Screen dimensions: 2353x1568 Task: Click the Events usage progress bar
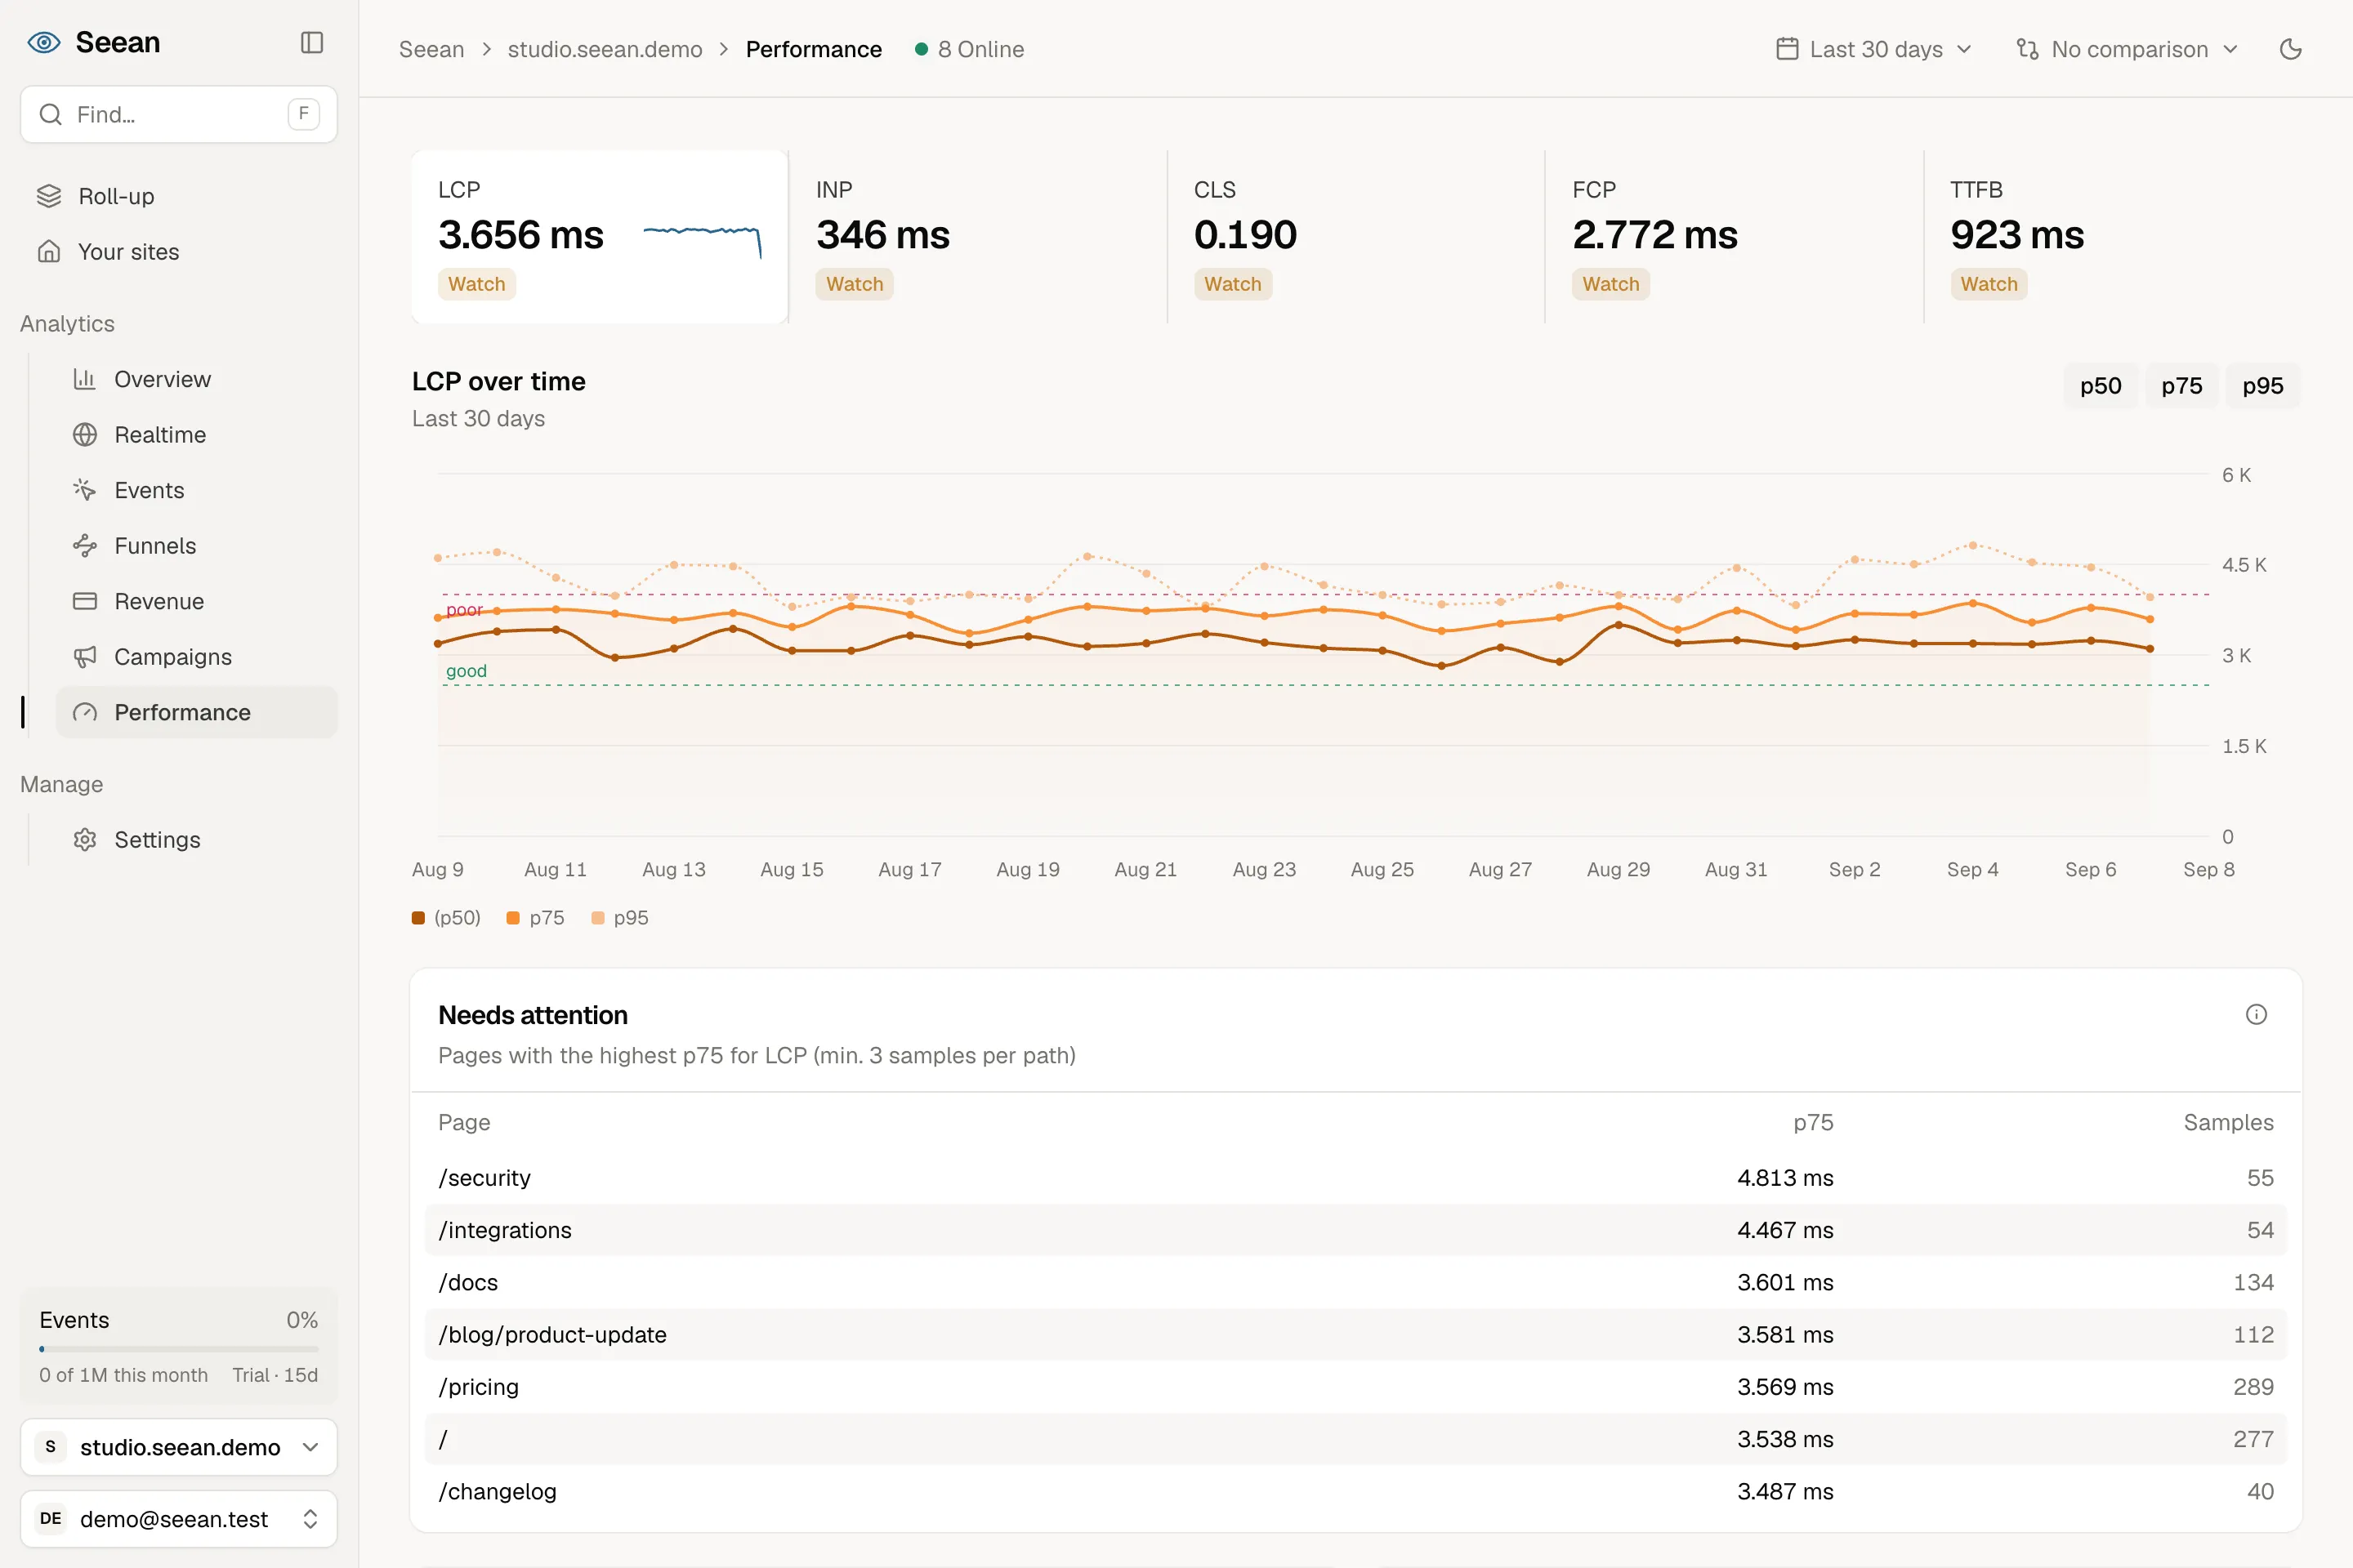point(179,1348)
